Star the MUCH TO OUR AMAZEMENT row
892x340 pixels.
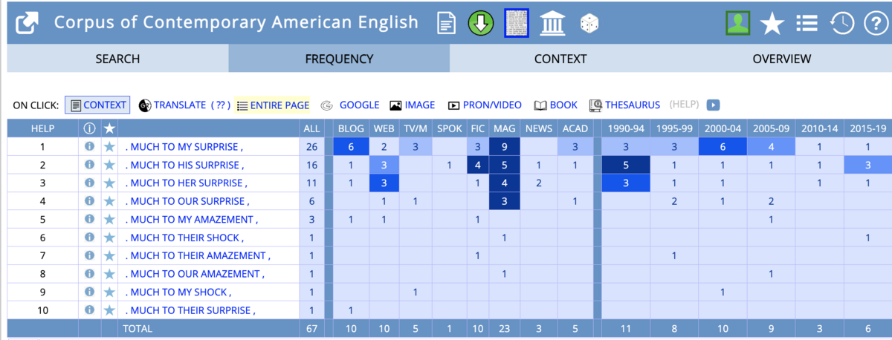click(x=109, y=274)
